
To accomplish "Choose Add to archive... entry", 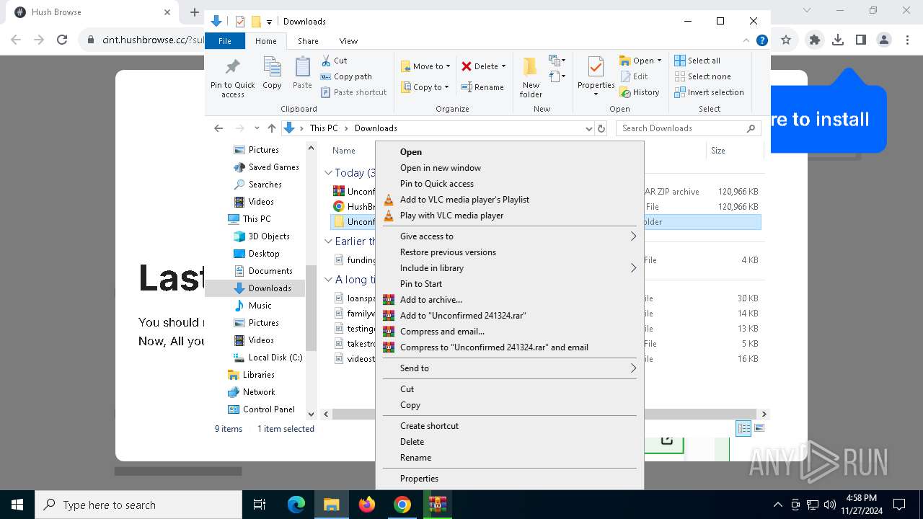I will (509, 300).
